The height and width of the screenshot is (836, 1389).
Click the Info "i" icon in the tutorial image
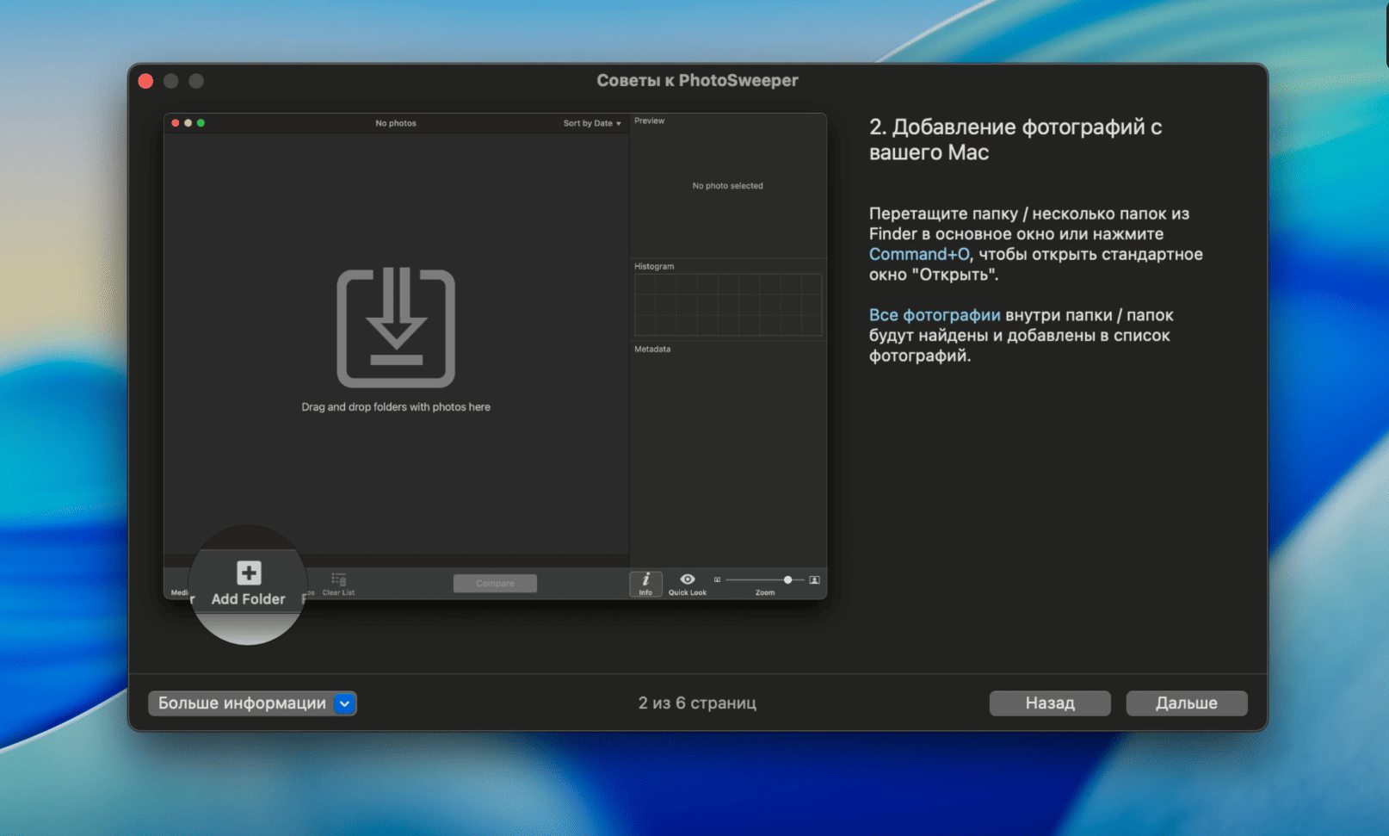click(x=645, y=580)
